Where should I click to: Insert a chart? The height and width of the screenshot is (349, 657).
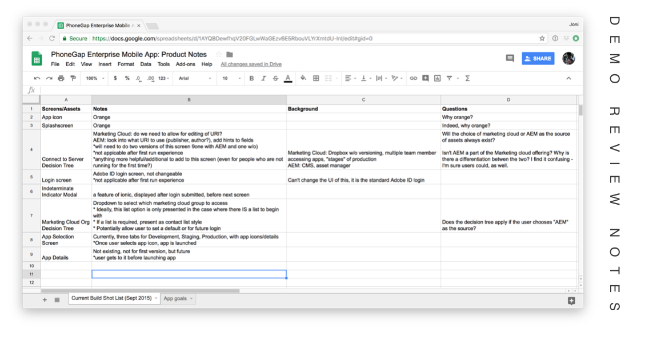click(438, 78)
